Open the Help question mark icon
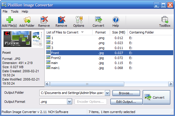 pyautogui.click(x=116, y=20)
